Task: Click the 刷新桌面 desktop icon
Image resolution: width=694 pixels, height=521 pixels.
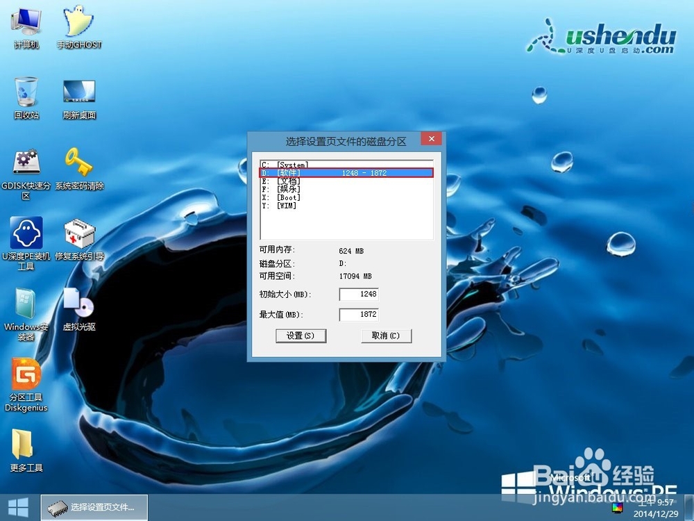Action: pos(79,99)
